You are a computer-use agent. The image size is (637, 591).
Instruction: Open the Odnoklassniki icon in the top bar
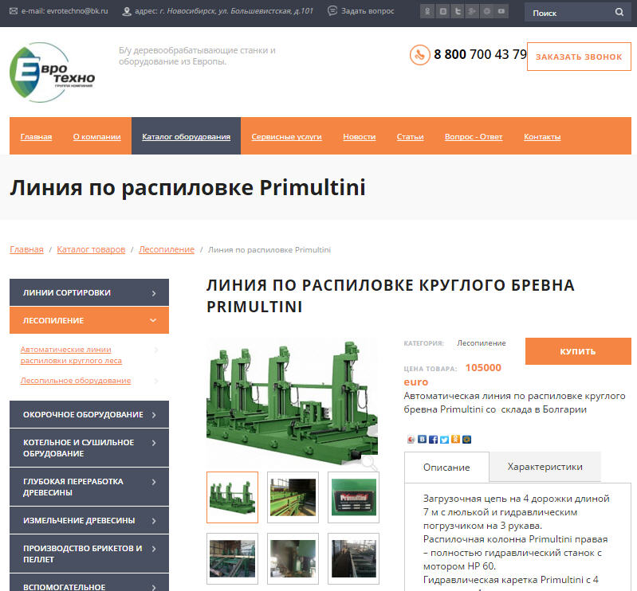pos(427,11)
